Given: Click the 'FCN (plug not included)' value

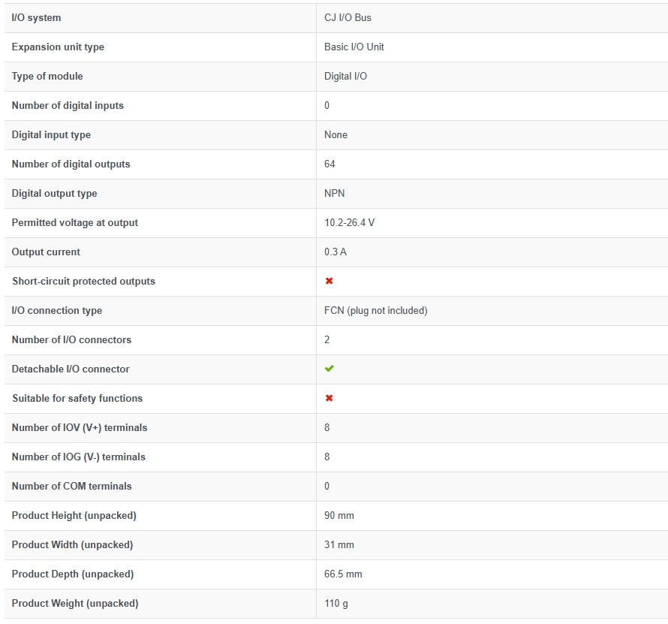Looking at the screenshot, I should 376,311.
